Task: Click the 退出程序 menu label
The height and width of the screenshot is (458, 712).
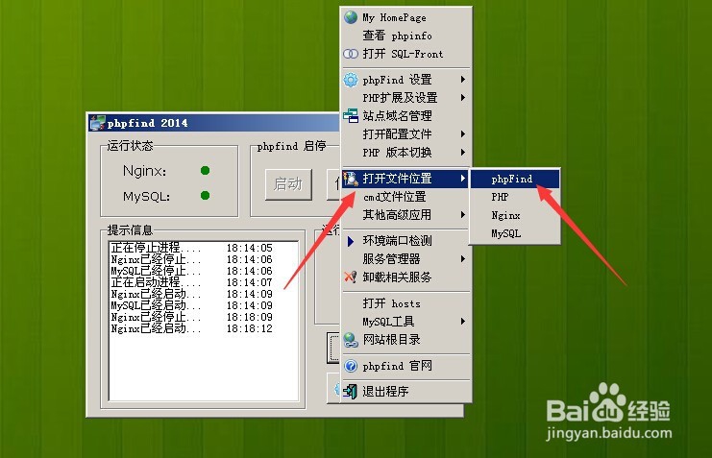Action: tap(385, 392)
